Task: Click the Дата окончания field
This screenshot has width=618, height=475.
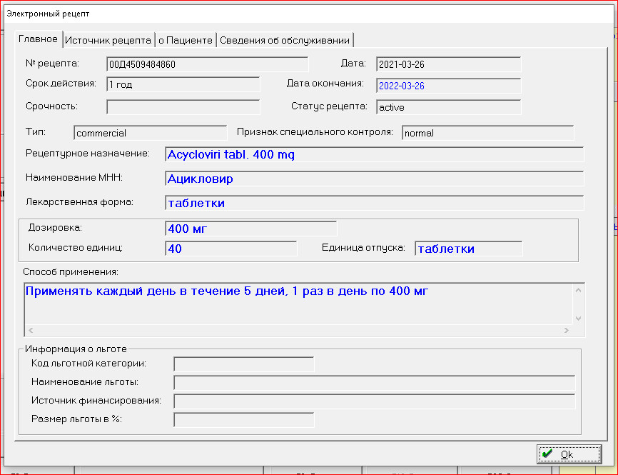Action: tap(449, 86)
